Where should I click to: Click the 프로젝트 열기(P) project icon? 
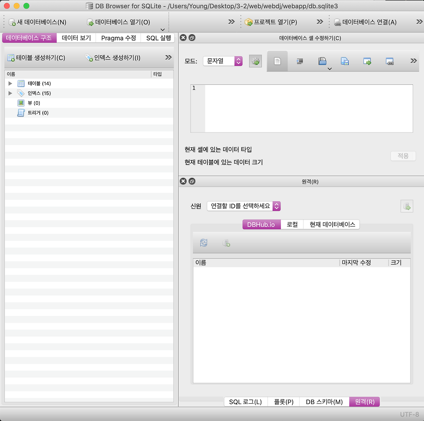point(248,22)
